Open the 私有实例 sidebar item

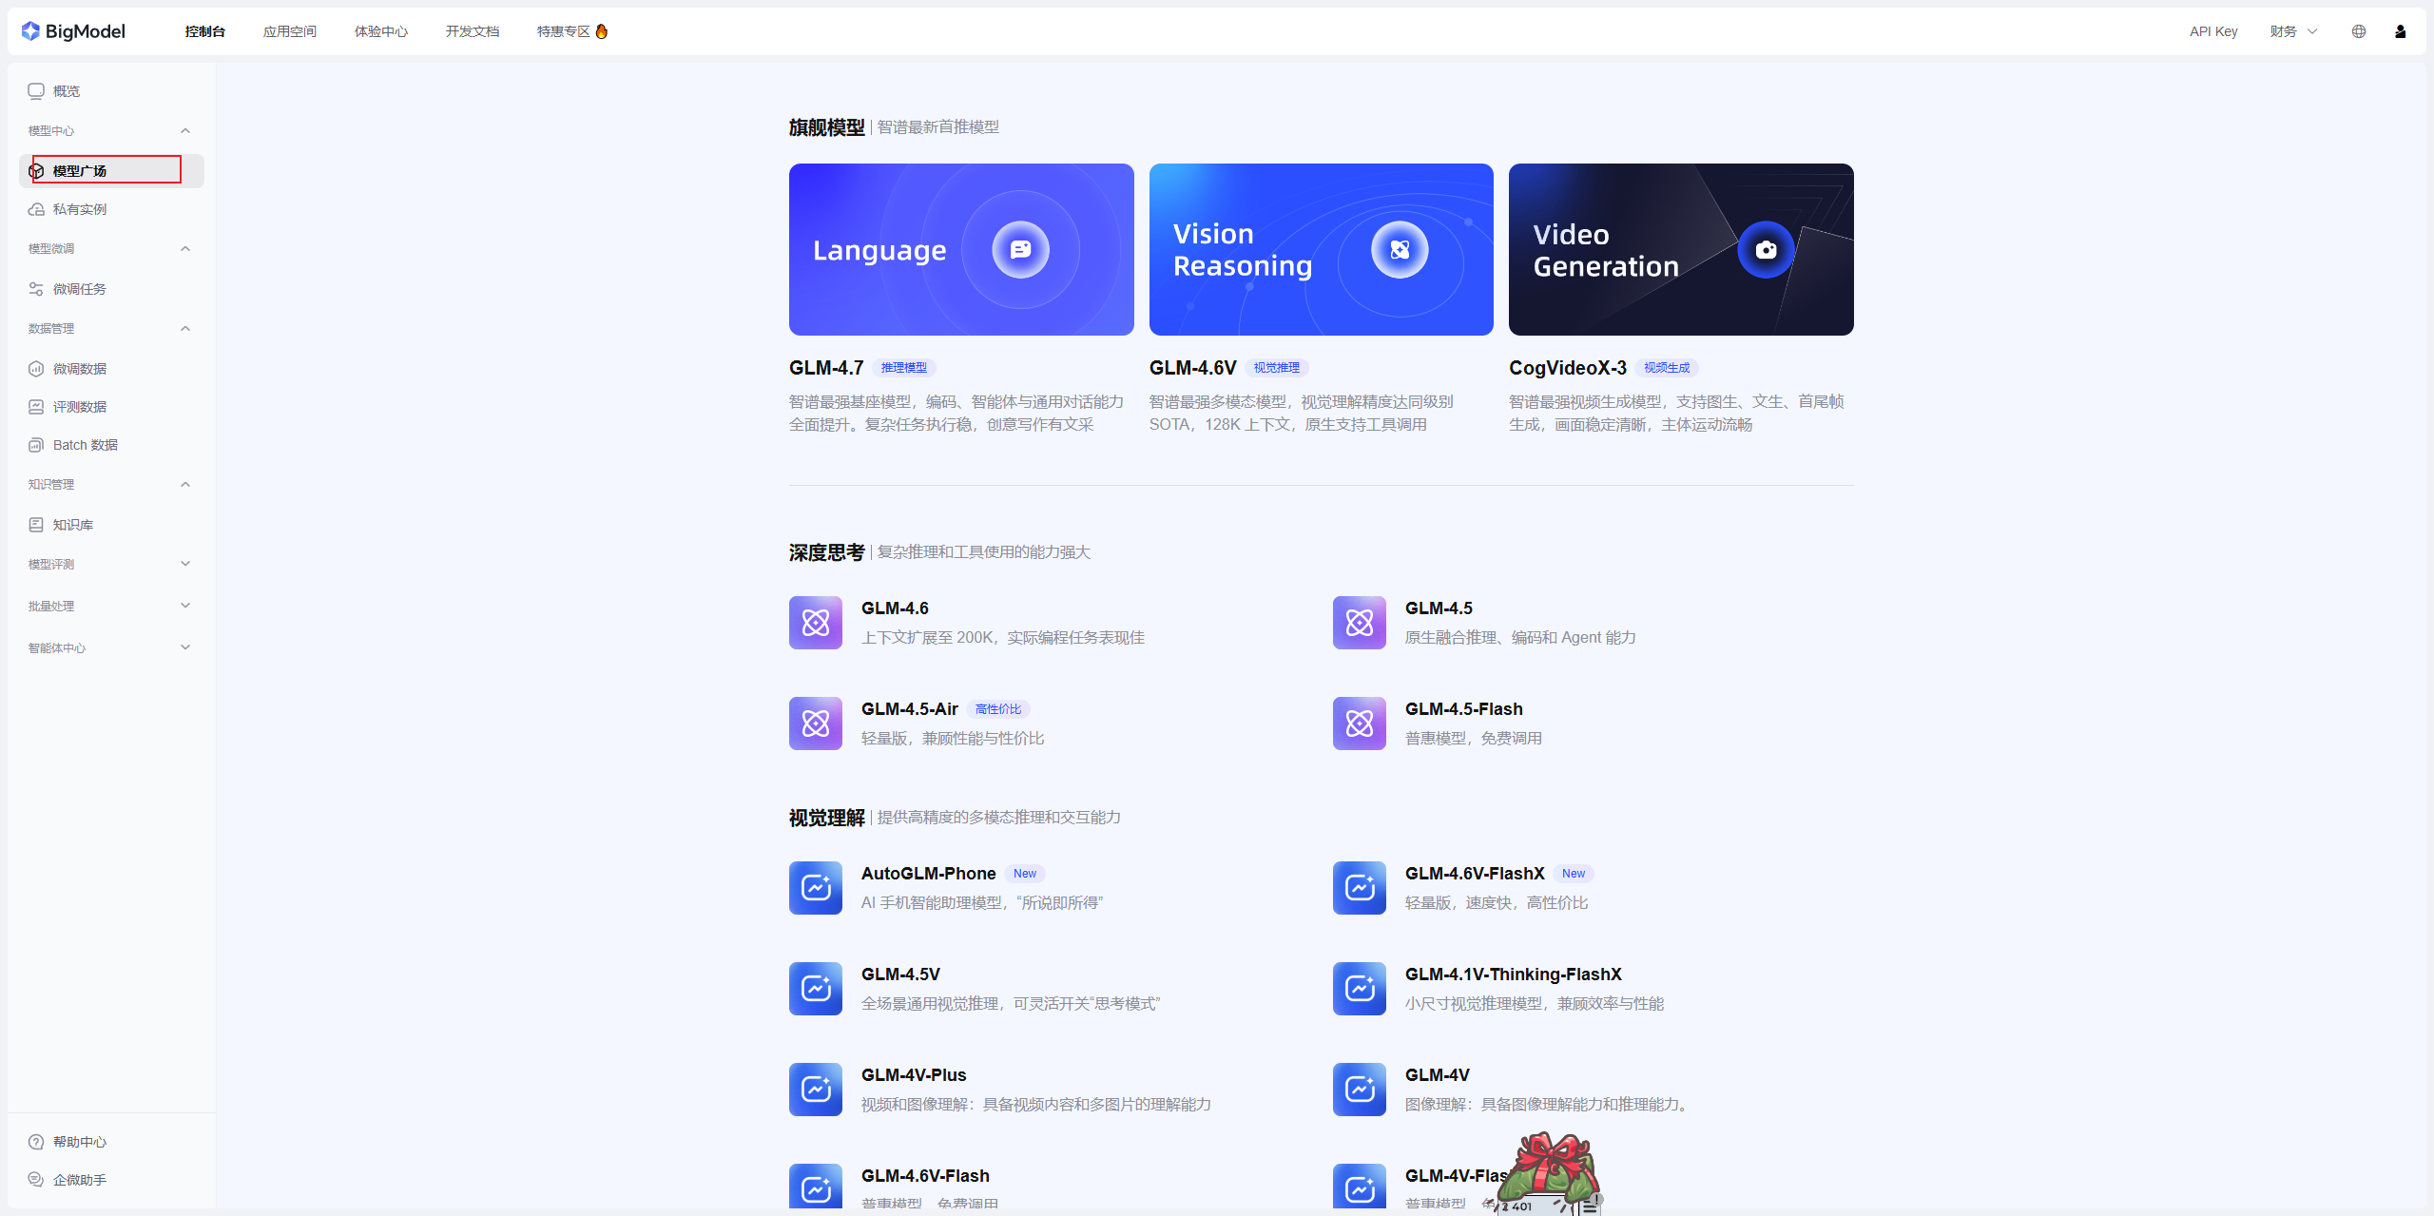(80, 209)
